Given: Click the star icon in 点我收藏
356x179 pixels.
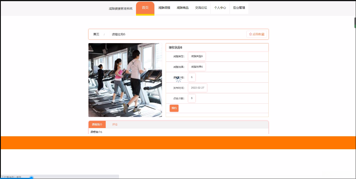Looking at the screenshot, I should click(250, 34).
